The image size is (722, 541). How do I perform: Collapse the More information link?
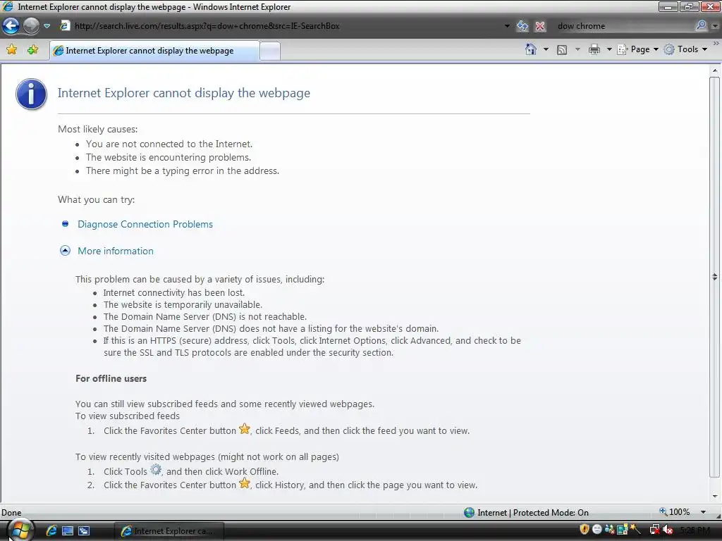pos(116,251)
